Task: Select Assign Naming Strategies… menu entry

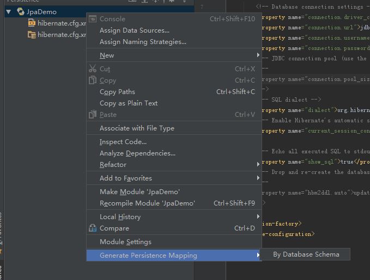Action: (143, 41)
